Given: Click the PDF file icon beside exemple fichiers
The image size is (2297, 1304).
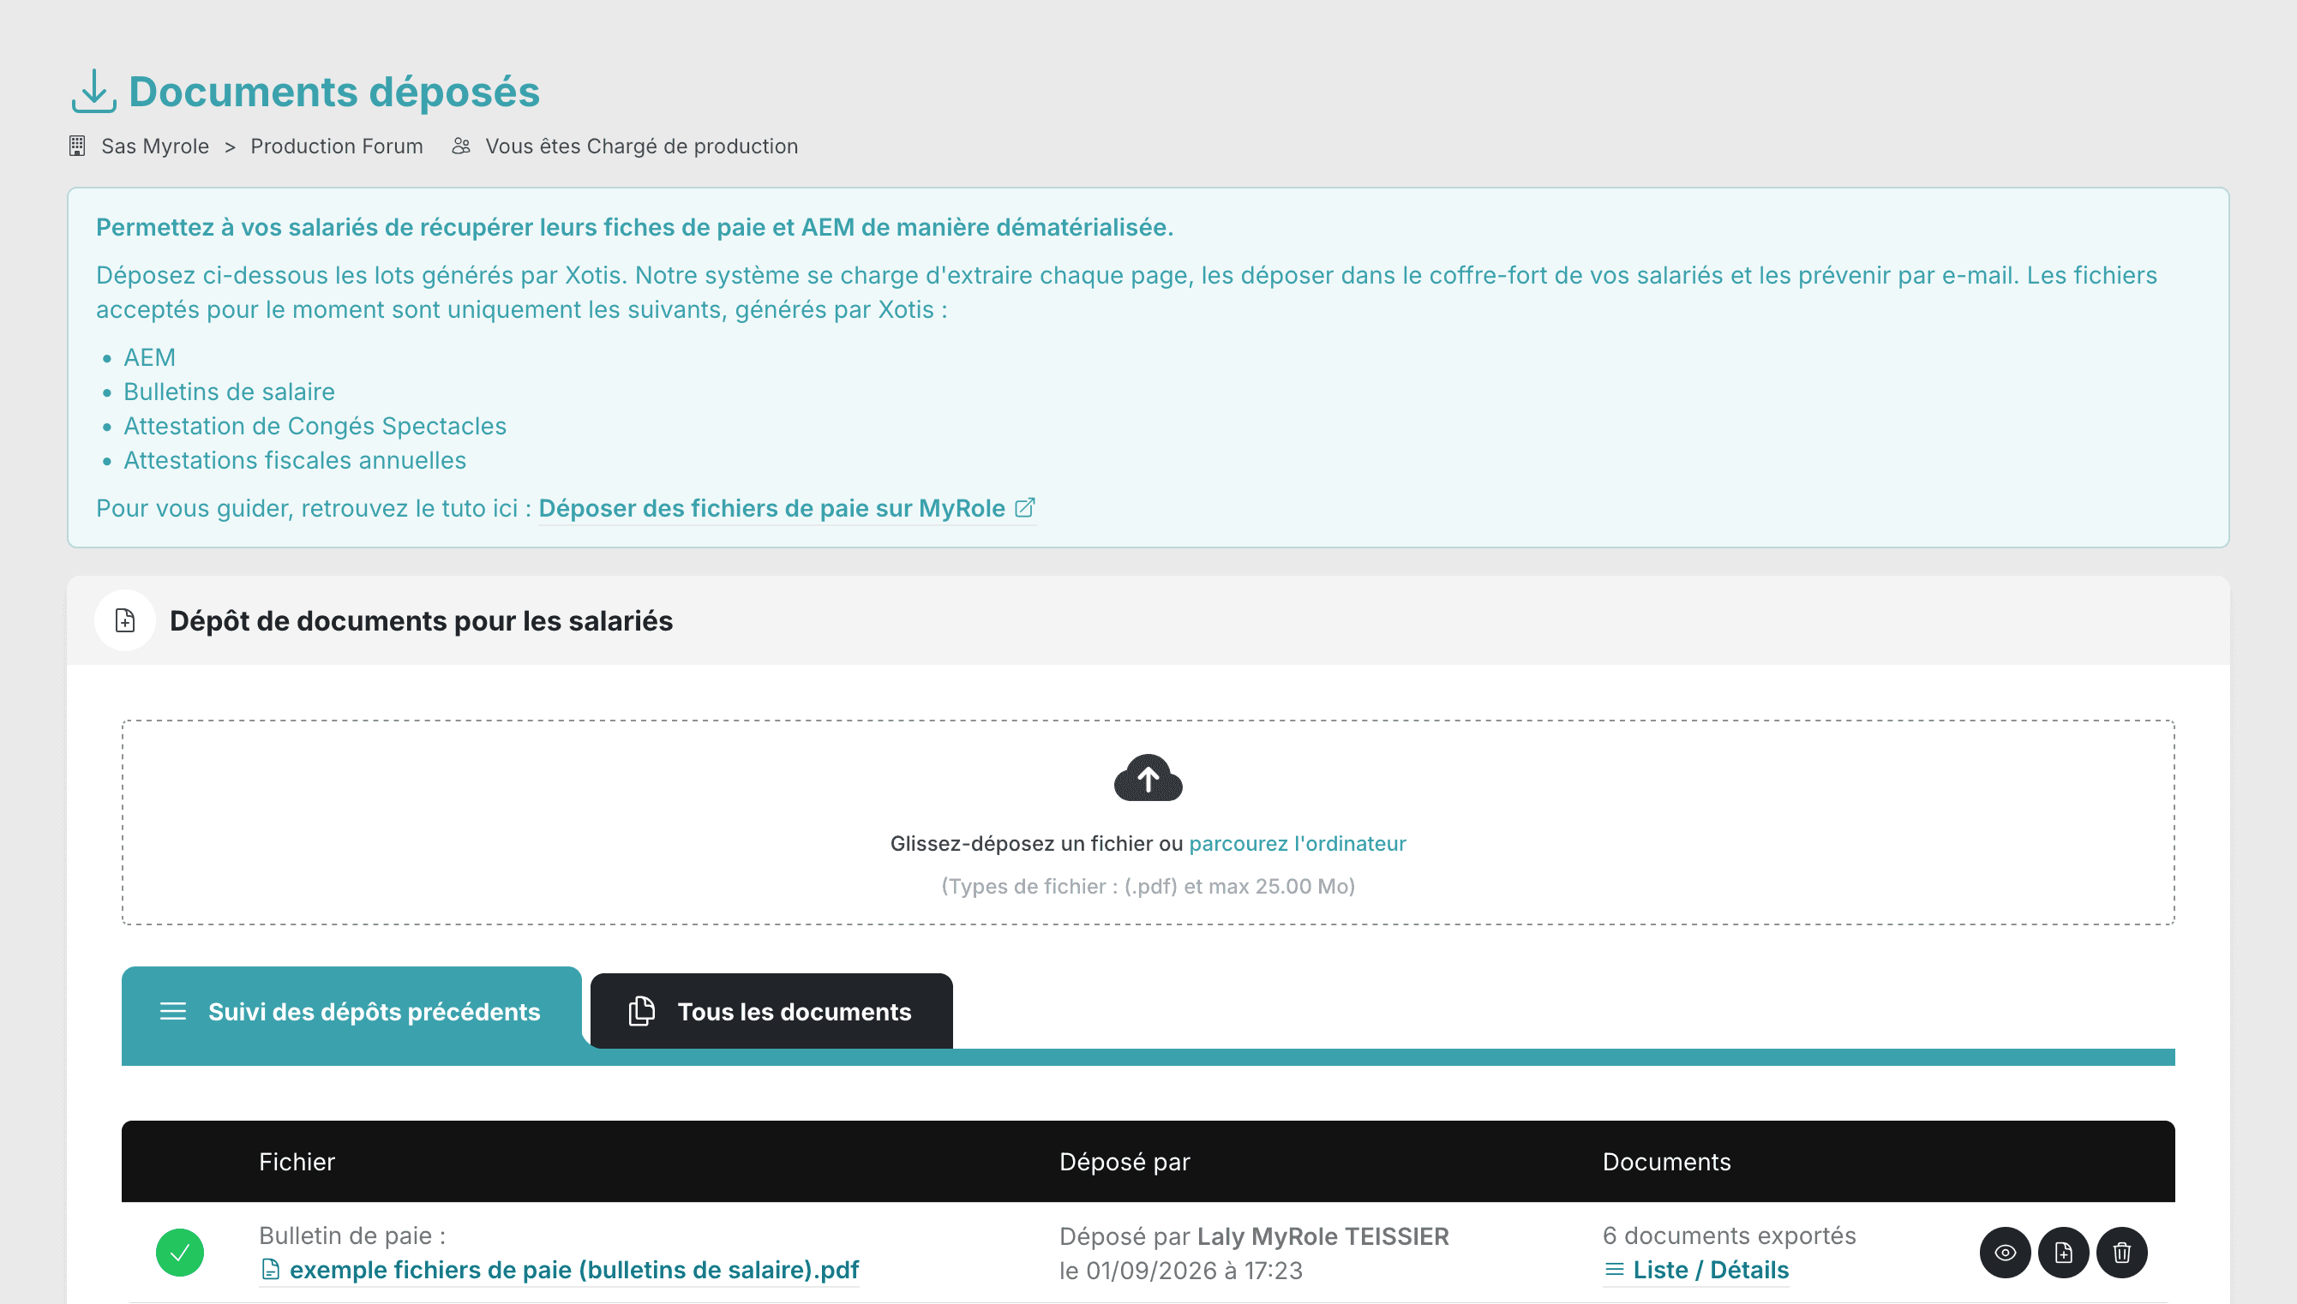Looking at the screenshot, I should pyautogui.click(x=271, y=1269).
